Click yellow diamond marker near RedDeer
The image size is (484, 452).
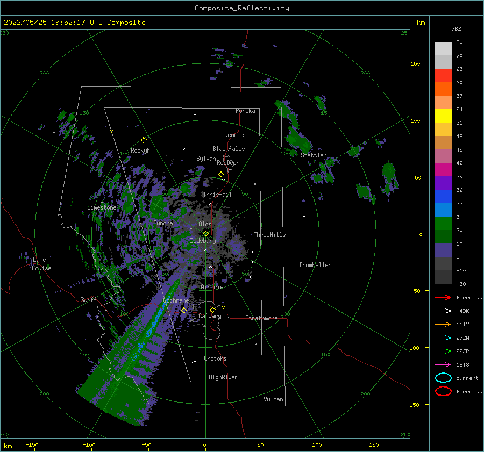coord(222,175)
